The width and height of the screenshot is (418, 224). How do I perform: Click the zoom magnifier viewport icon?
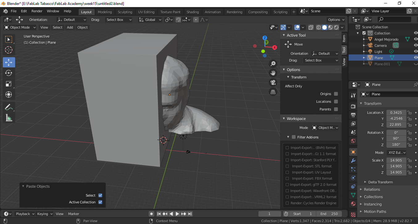(x=273, y=64)
